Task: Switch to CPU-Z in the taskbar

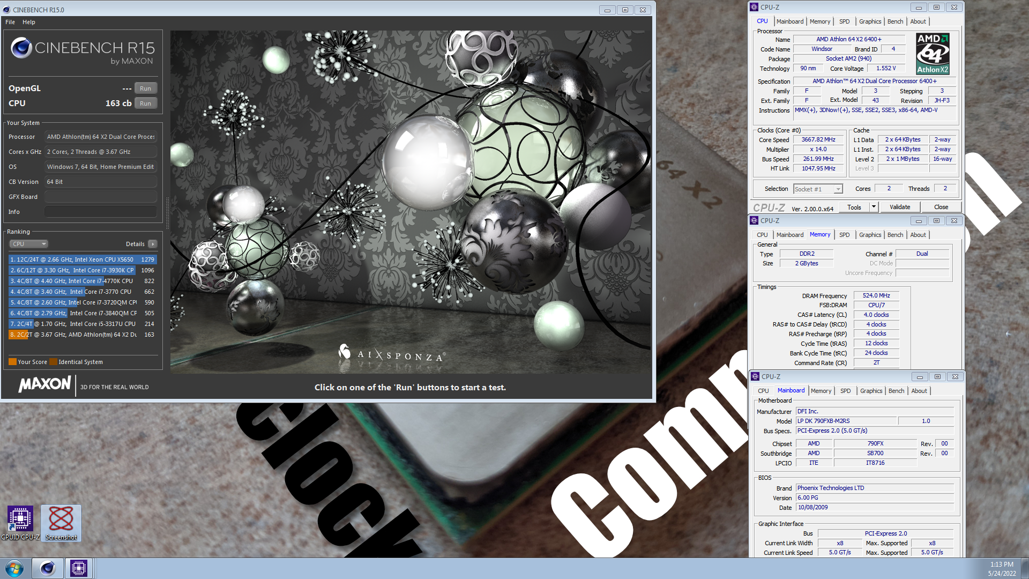Action: pos(79,568)
